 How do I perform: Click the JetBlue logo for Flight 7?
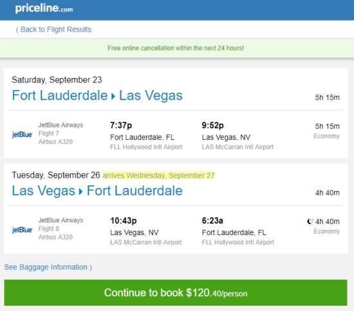click(x=22, y=135)
